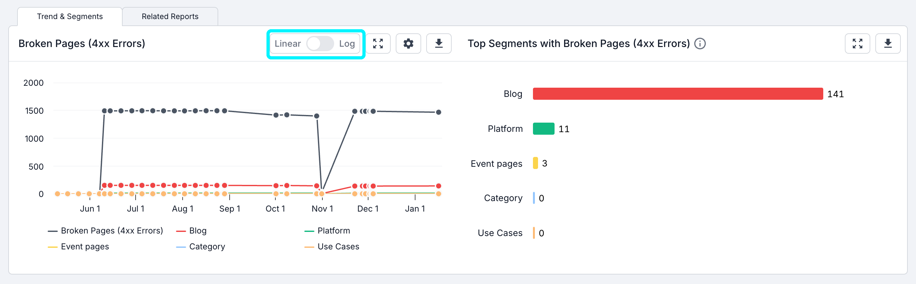Image resolution: width=916 pixels, height=284 pixels.
Task: Click the red legend marker for Blog
Action: pyautogui.click(x=180, y=230)
